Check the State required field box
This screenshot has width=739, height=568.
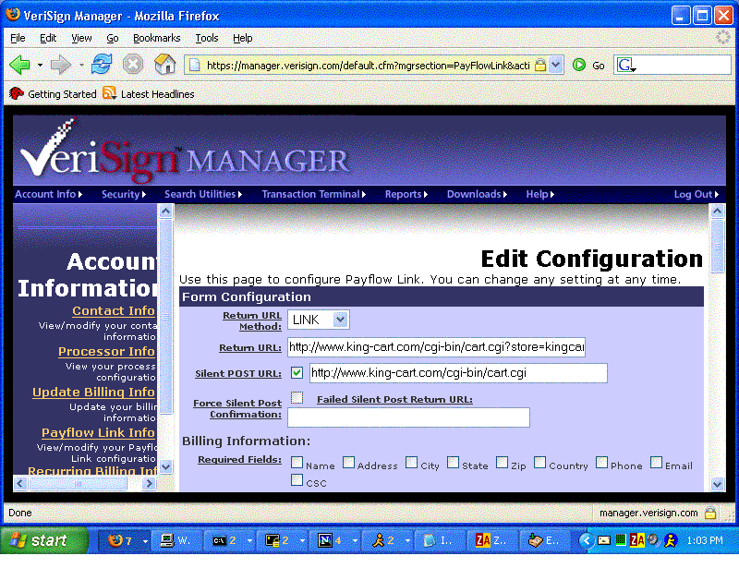coord(453,463)
